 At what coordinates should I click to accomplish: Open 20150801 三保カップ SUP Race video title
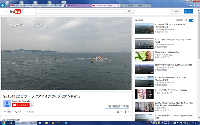170,26
